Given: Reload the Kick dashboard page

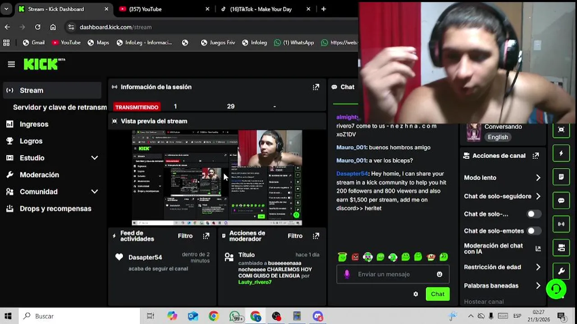Looking at the screenshot, I should [38, 27].
